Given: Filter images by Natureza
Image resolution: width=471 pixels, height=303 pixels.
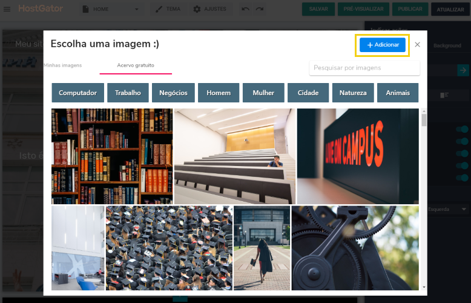Looking at the screenshot, I should pos(353,93).
